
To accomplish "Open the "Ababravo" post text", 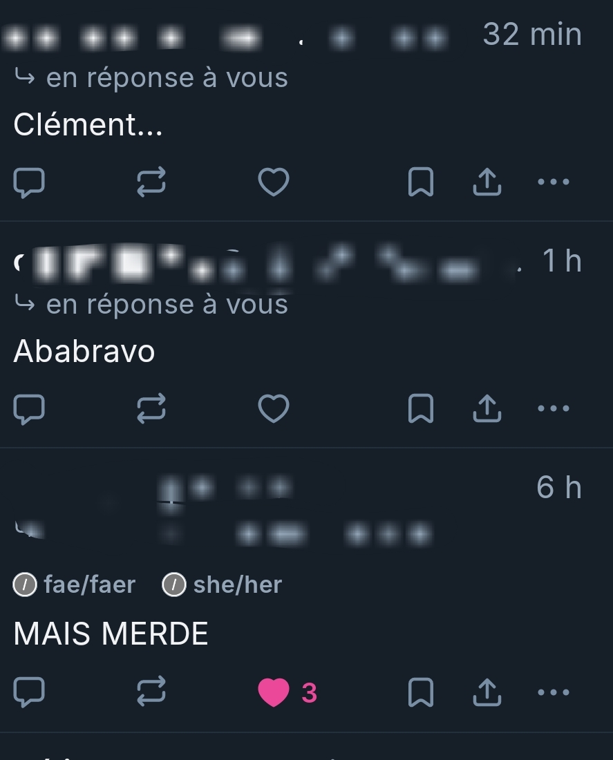I will pos(84,351).
